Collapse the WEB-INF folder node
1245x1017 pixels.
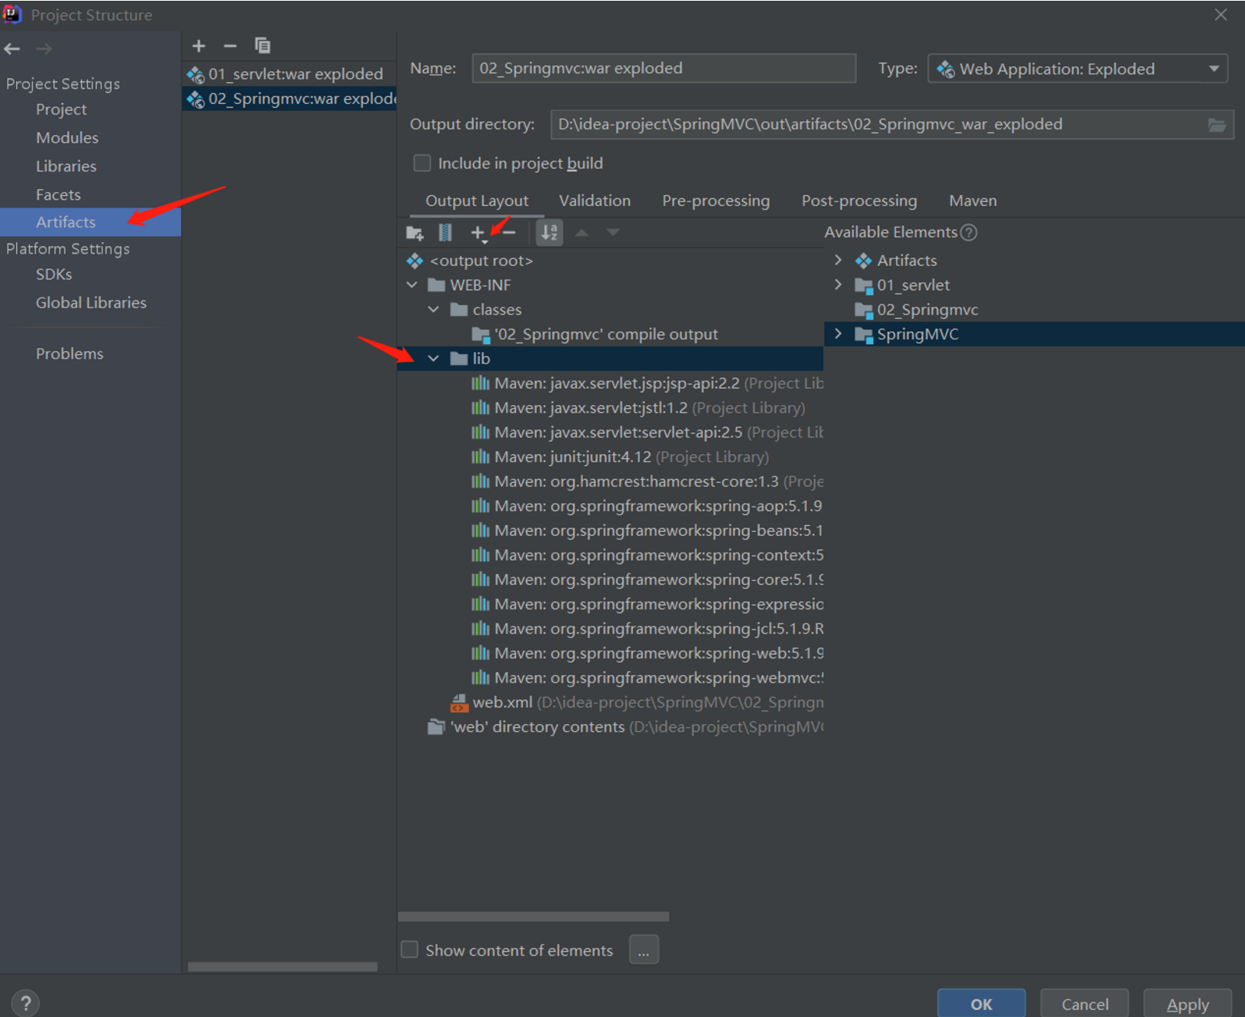point(412,285)
